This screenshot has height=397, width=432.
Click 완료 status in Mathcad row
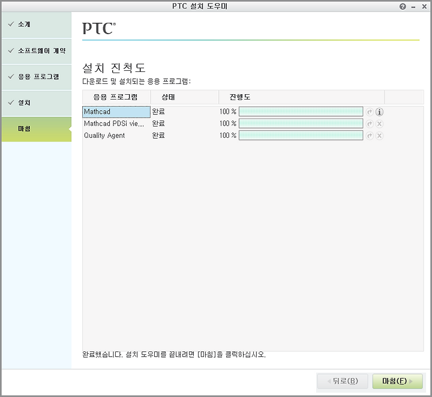[x=158, y=112]
